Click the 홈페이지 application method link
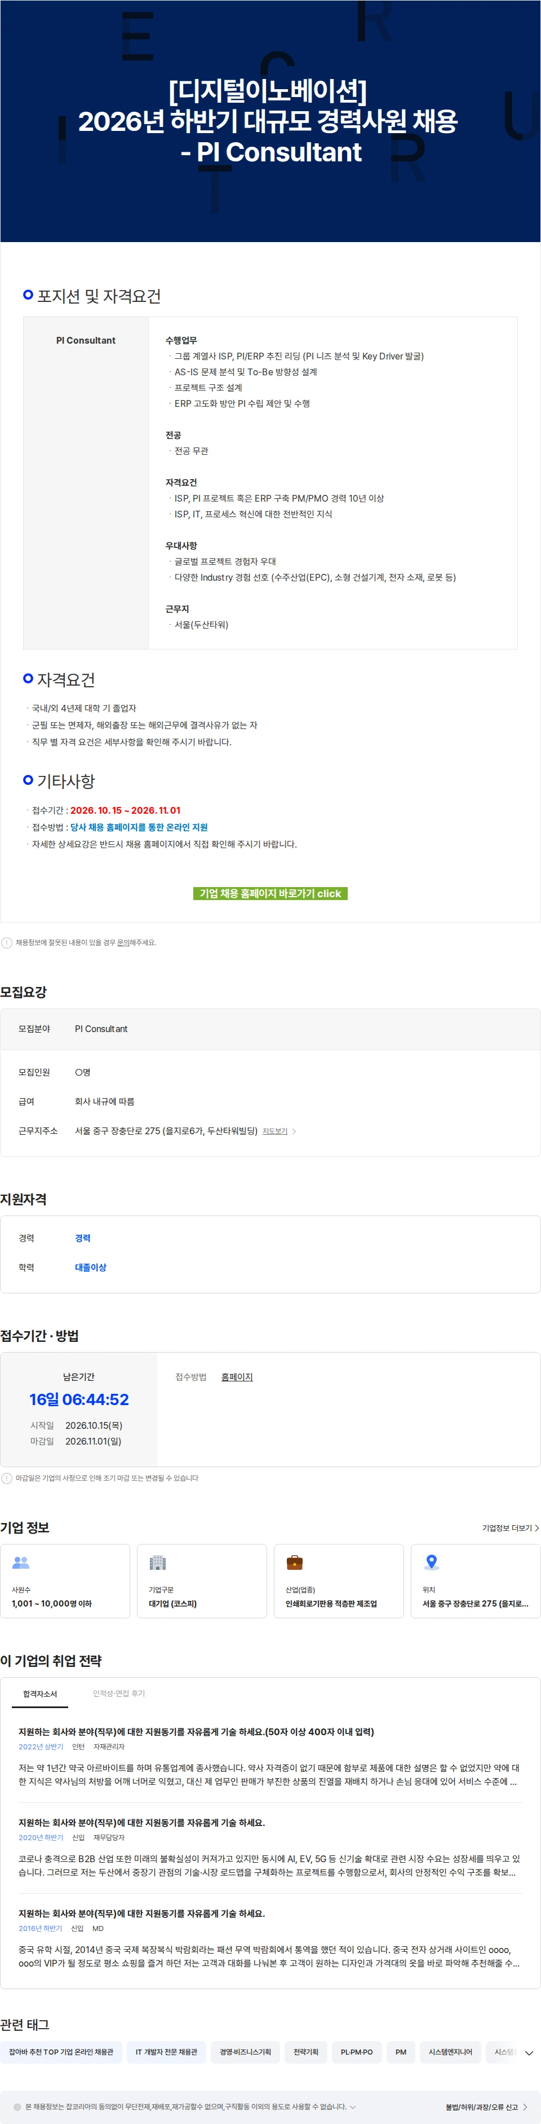 pyautogui.click(x=237, y=1377)
